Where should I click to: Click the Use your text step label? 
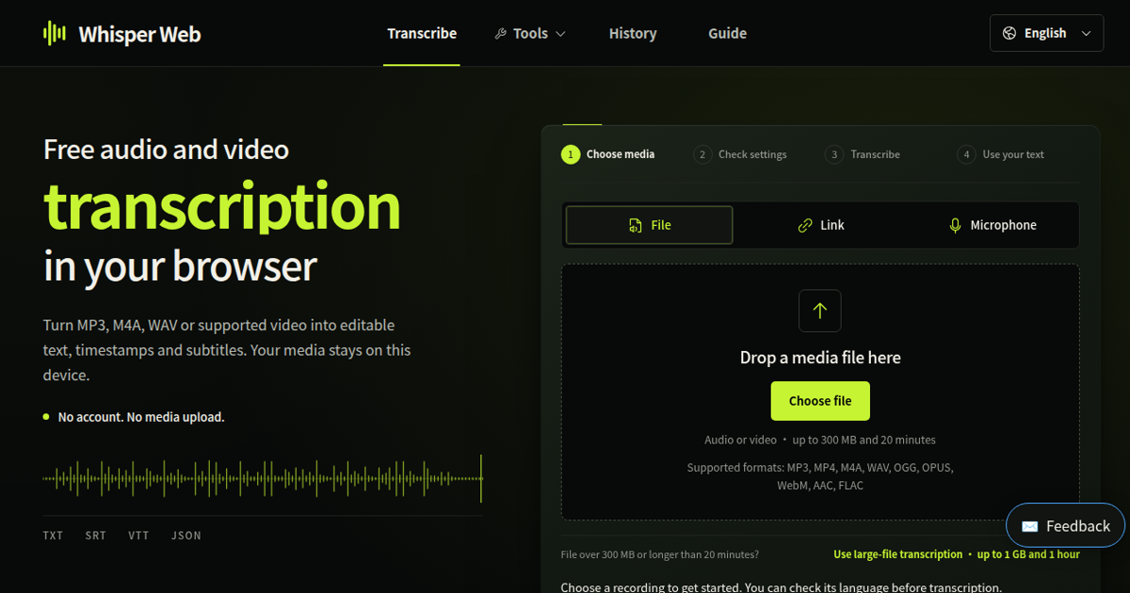click(x=1013, y=154)
